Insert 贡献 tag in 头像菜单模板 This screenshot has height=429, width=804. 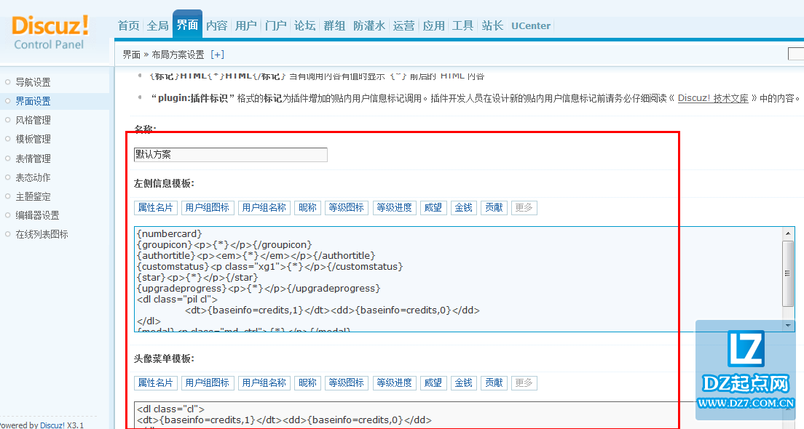(x=494, y=383)
